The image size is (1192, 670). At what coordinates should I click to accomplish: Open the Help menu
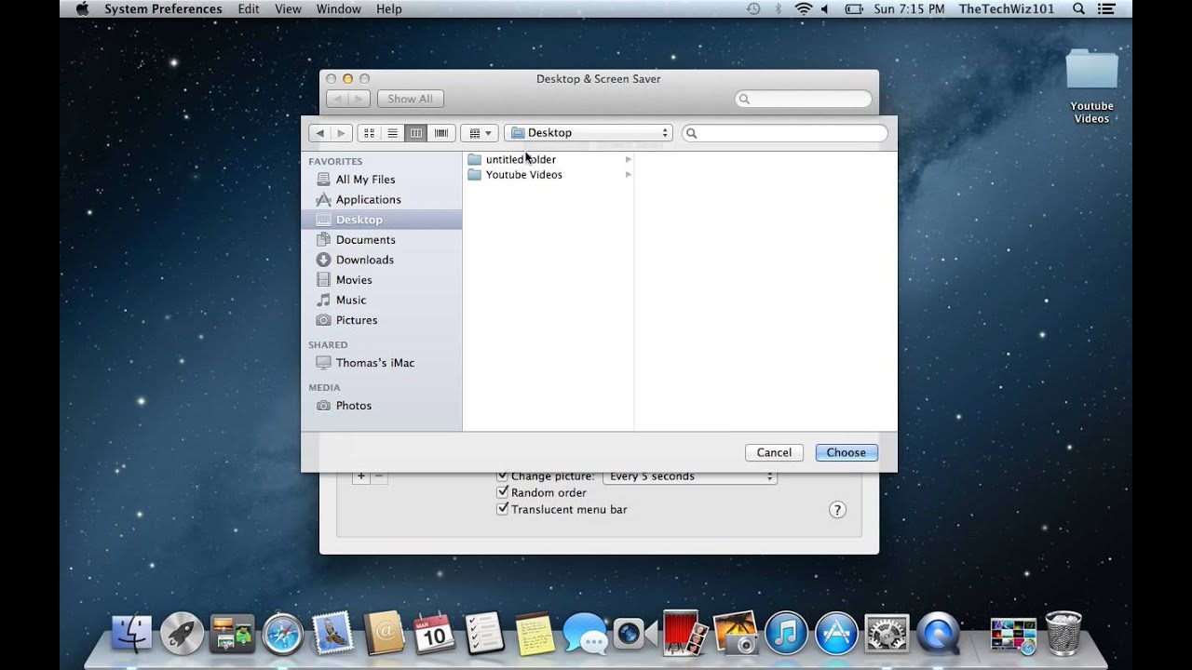[x=389, y=9]
